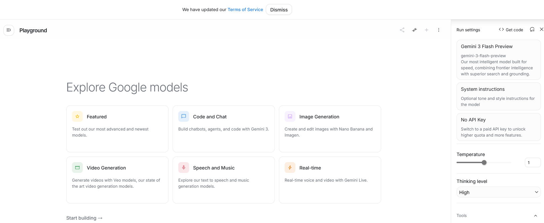Open the Featured models card
The width and height of the screenshot is (544, 223).
(117, 129)
